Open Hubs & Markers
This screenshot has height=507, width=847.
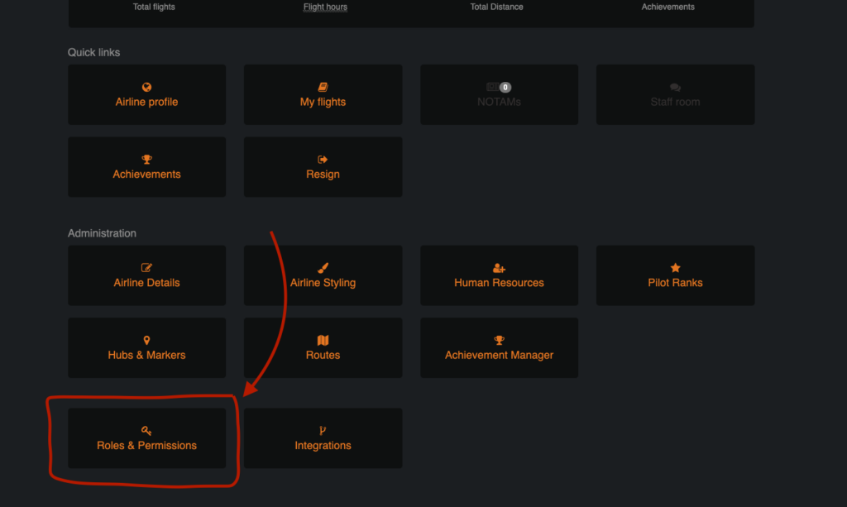147,347
